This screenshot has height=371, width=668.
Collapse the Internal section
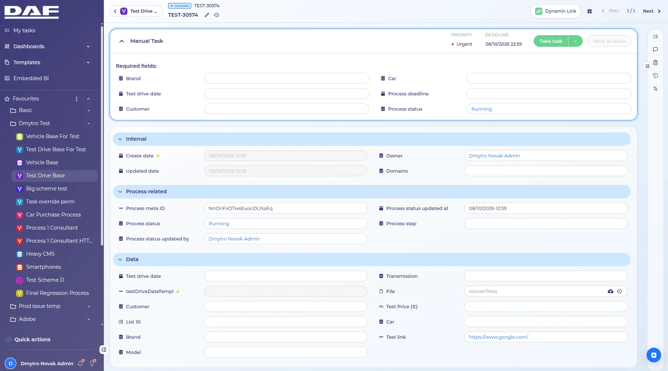[120, 139]
